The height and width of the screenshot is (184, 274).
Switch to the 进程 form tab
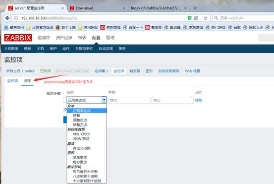[x=27, y=81]
